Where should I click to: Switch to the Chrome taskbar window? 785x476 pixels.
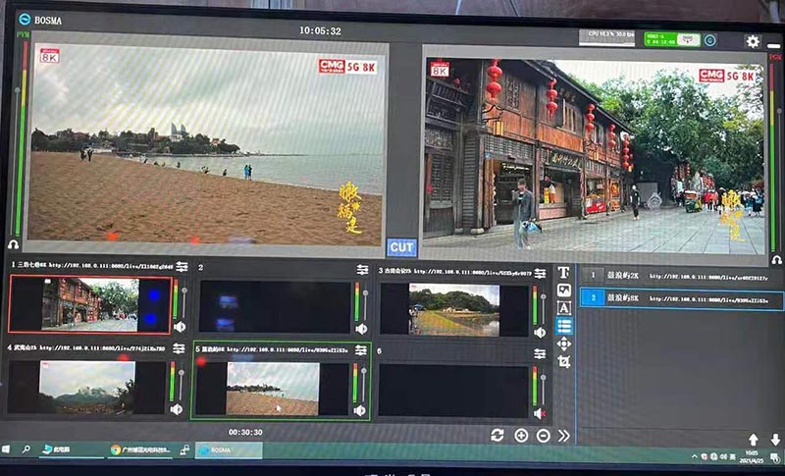click(x=140, y=450)
